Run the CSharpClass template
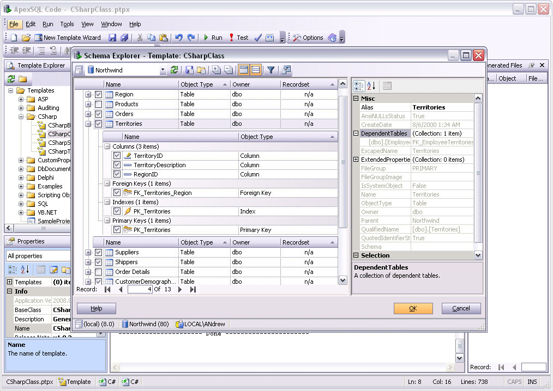Image resolution: width=553 pixels, height=391 pixels. point(213,38)
